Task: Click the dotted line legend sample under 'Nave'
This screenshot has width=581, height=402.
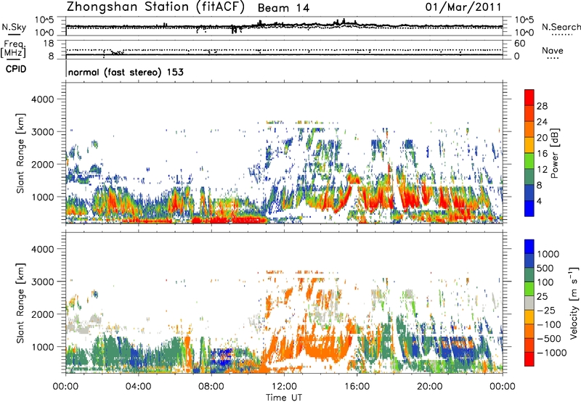Action: click(x=553, y=59)
